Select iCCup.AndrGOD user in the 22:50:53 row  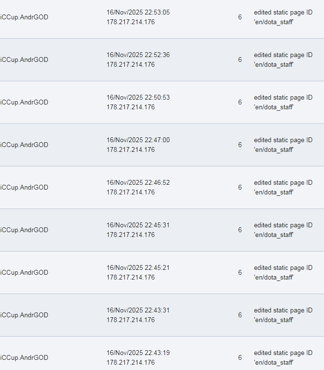pos(24,103)
